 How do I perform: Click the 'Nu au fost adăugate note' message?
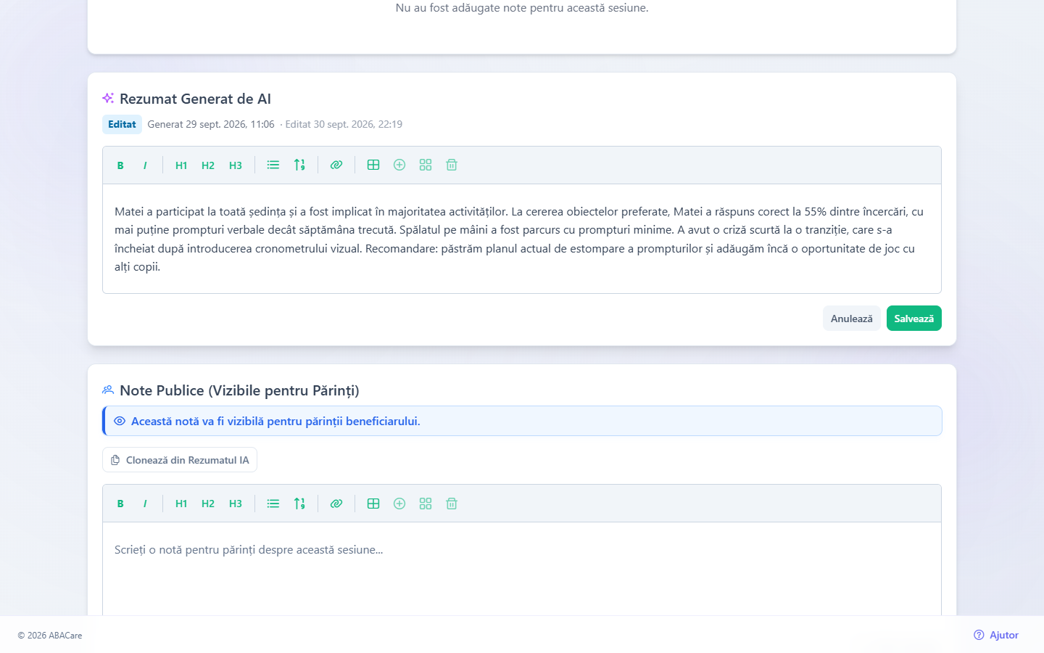click(x=522, y=8)
